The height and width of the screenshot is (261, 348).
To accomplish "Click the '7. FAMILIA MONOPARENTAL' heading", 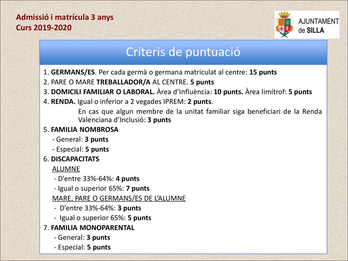I will click(x=89, y=228).
